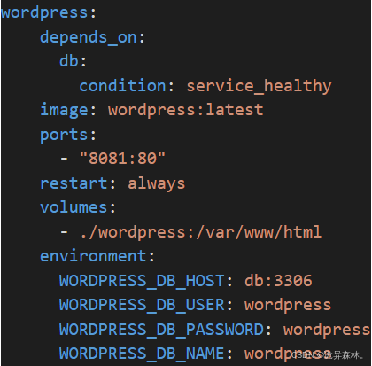
Task: Select './wordpress:/var/www/html' volume path
Action: click(200, 232)
